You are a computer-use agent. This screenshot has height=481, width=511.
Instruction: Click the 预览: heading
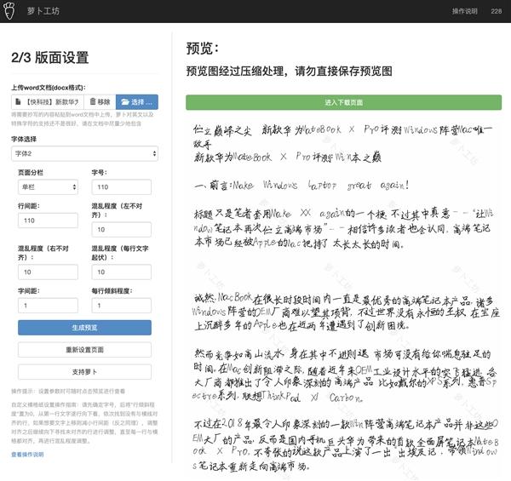click(x=203, y=49)
